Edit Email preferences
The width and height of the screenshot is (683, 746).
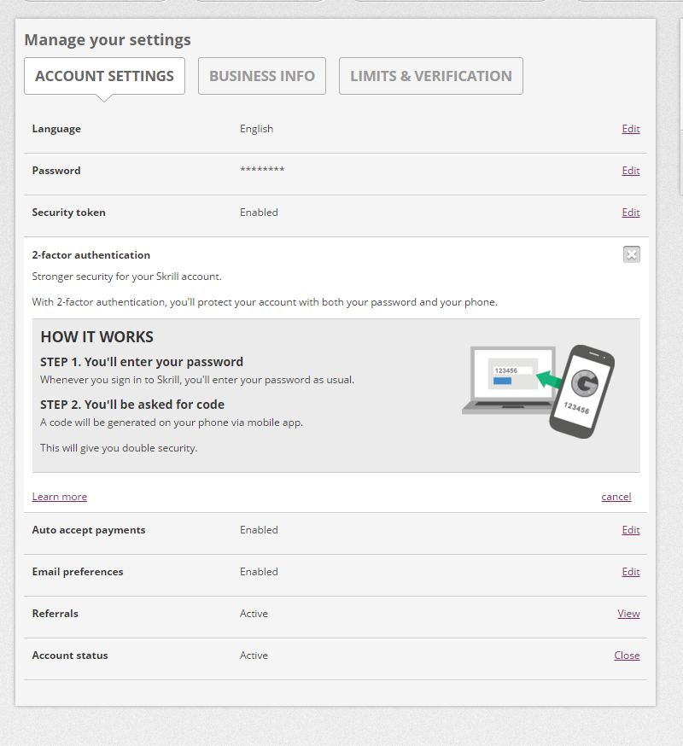coord(631,572)
